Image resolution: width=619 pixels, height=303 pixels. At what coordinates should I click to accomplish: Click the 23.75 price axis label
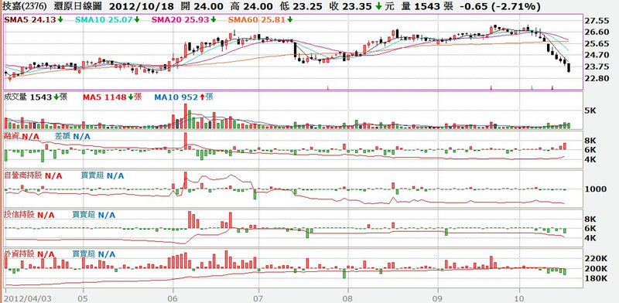tap(597, 66)
